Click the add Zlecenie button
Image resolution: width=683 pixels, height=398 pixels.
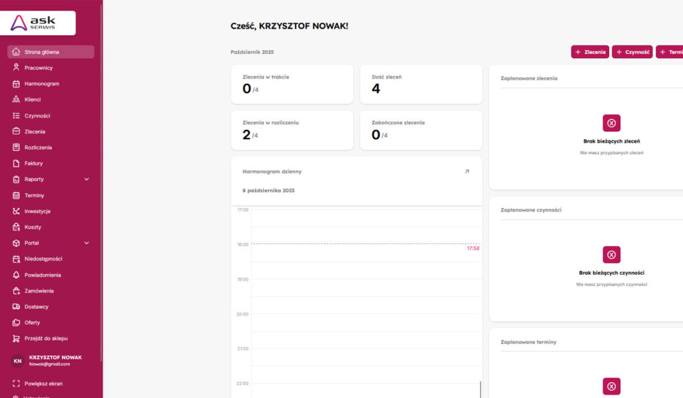[x=590, y=52]
